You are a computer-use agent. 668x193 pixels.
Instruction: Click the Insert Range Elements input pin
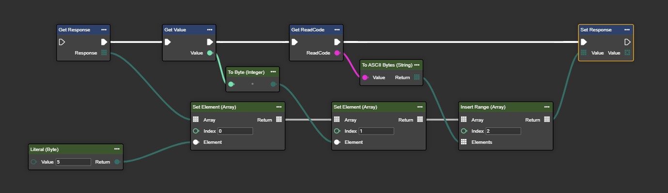click(464, 142)
